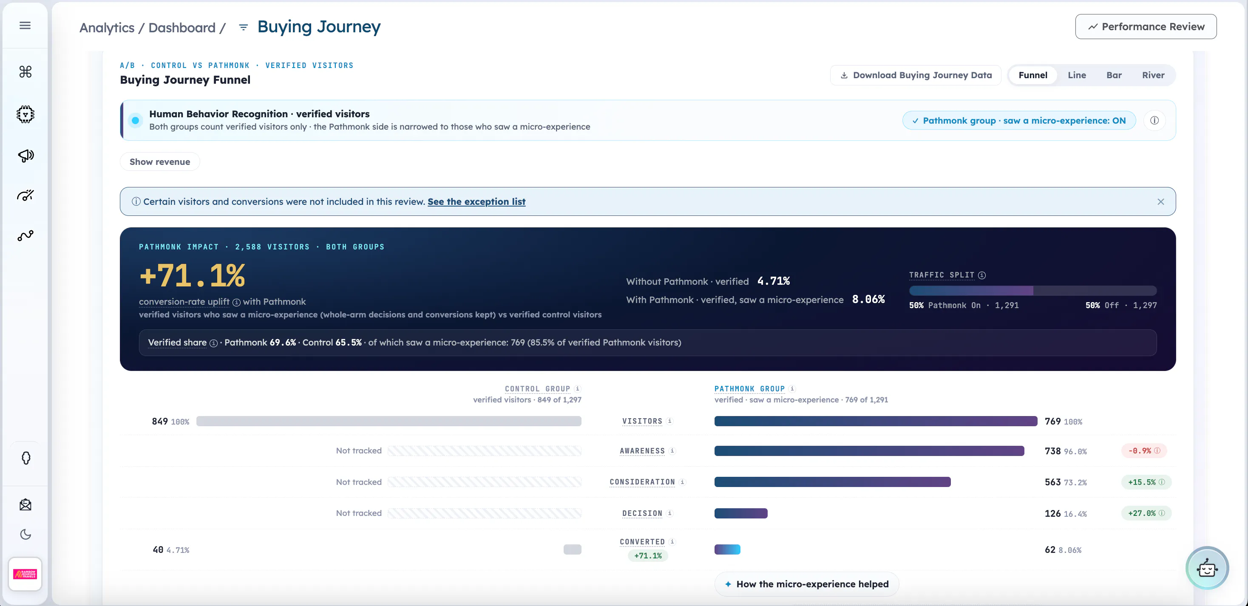Open the mail envelope icon in the sidebar

tap(25, 505)
